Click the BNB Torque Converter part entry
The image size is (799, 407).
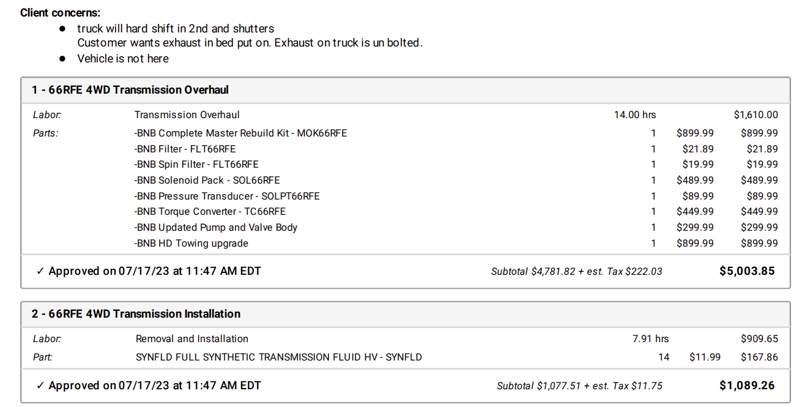point(210,212)
